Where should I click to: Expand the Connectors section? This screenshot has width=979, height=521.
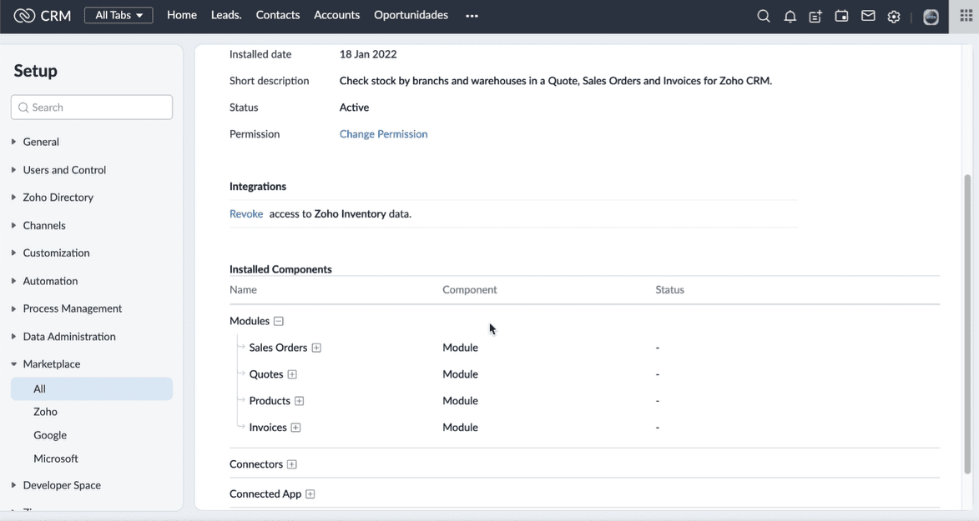pos(292,464)
